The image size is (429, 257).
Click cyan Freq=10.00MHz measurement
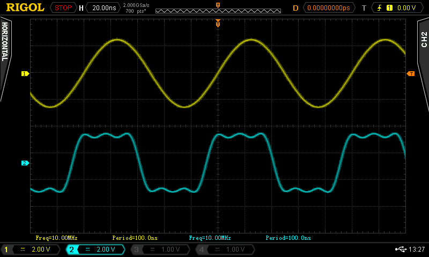(x=210, y=238)
